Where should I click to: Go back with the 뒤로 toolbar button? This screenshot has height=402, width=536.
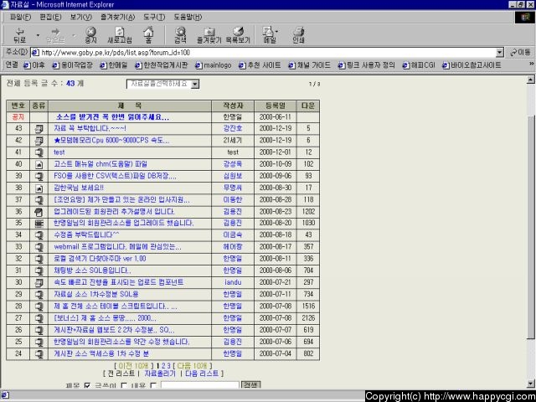coord(20,35)
